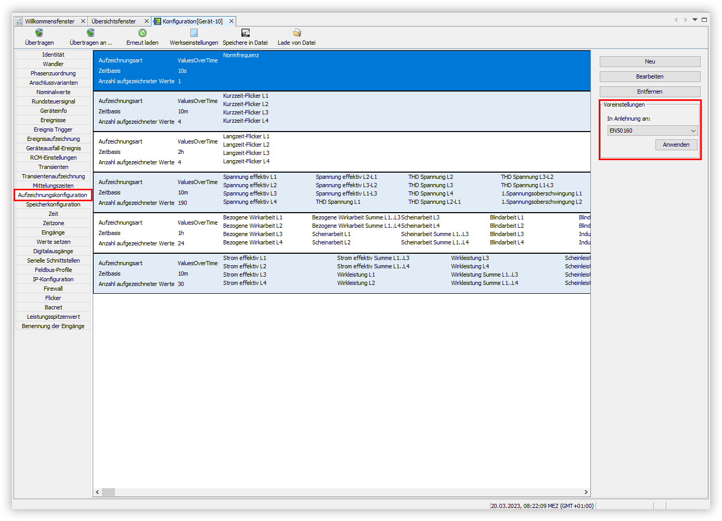Save config using Speichere in Datei icon
Screen dimensions: 722x521
pyautogui.click(x=245, y=33)
